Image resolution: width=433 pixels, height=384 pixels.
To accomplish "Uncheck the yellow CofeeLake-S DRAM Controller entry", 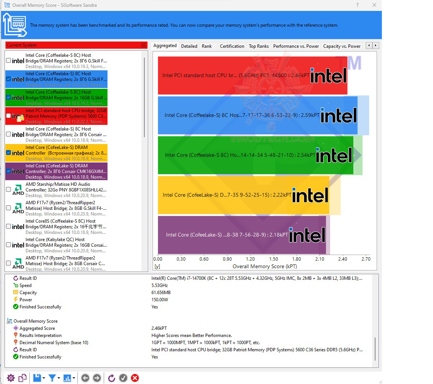I will pyautogui.click(x=9, y=152).
